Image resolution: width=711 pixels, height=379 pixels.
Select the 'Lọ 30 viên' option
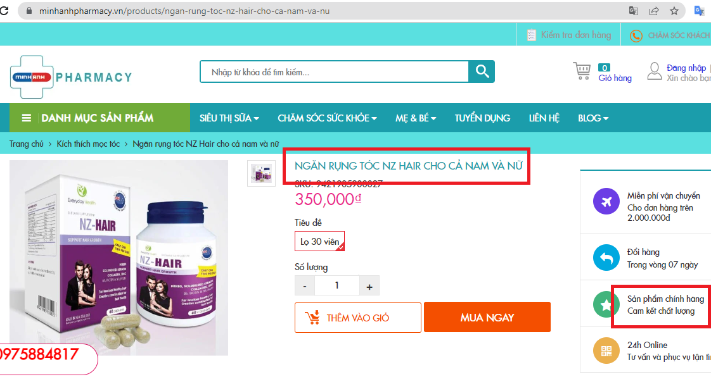point(319,241)
